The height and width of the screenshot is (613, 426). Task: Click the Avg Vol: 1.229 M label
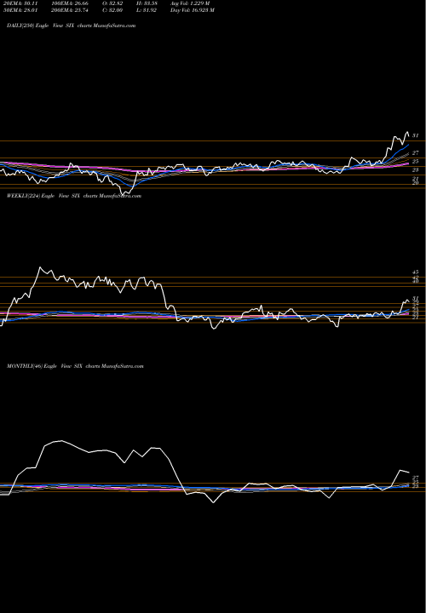click(x=190, y=3)
